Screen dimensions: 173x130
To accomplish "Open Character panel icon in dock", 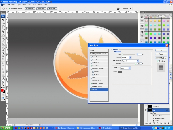I will tap(142, 42).
